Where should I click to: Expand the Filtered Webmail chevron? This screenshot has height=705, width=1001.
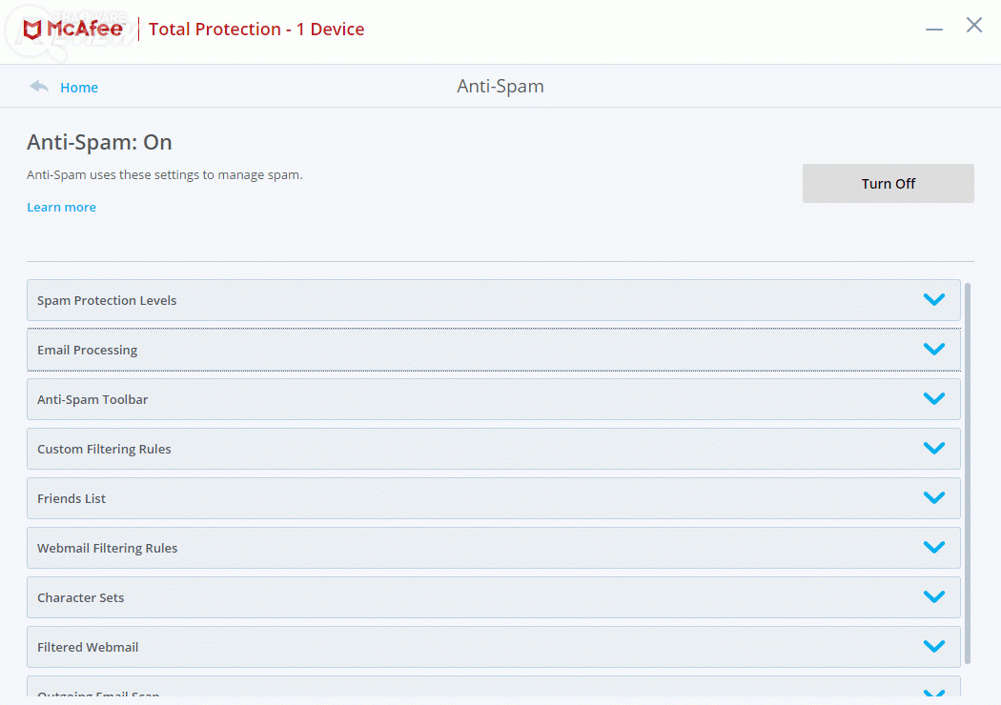click(x=933, y=647)
